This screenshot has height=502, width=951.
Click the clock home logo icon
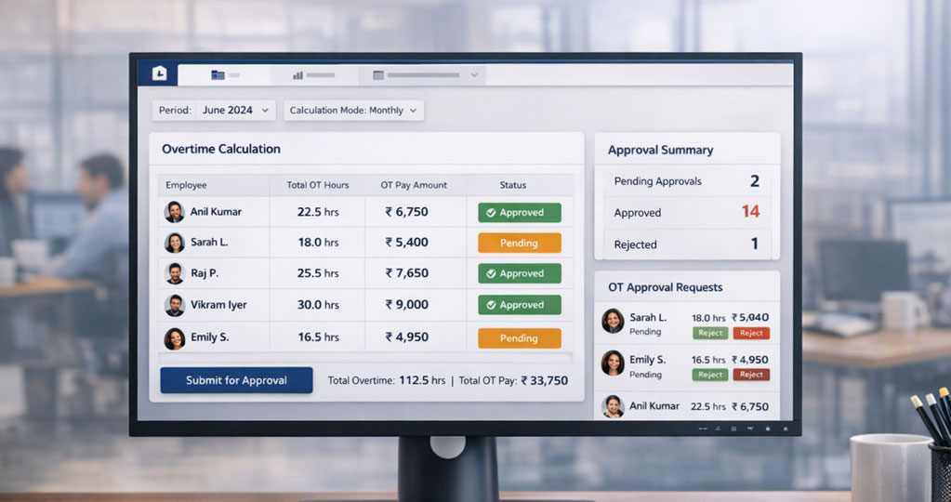pyautogui.click(x=158, y=73)
